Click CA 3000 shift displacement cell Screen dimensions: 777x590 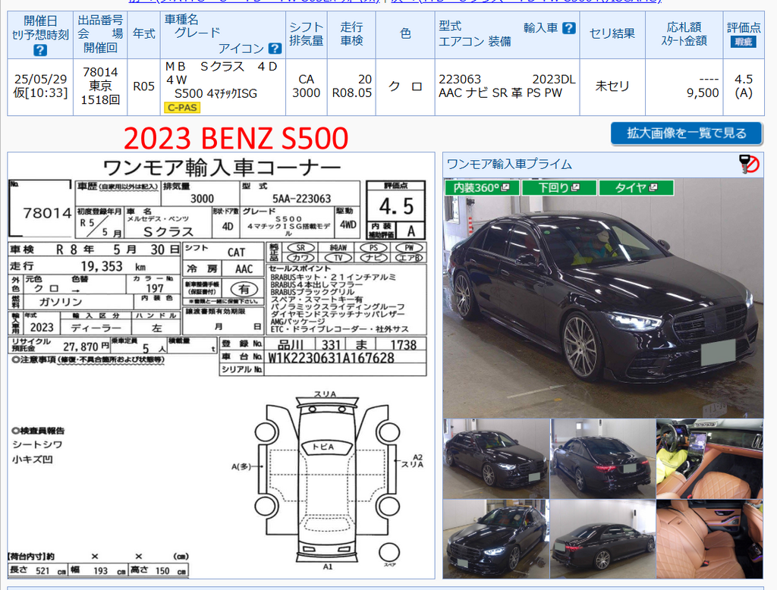pos(307,86)
